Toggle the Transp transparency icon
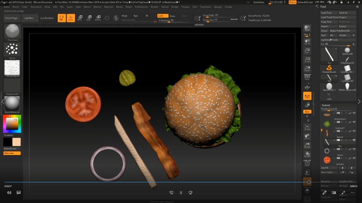Image resolution: width=362 pixels, height=203 pixels. click(x=307, y=172)
